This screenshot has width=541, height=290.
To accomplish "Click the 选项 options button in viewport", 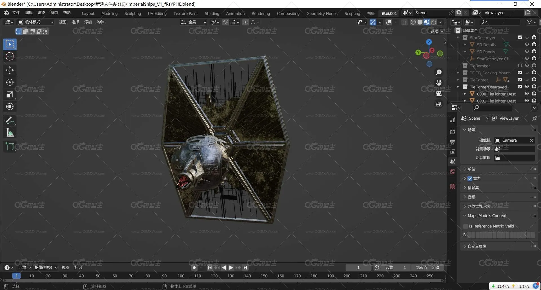I will pos(437,31).
